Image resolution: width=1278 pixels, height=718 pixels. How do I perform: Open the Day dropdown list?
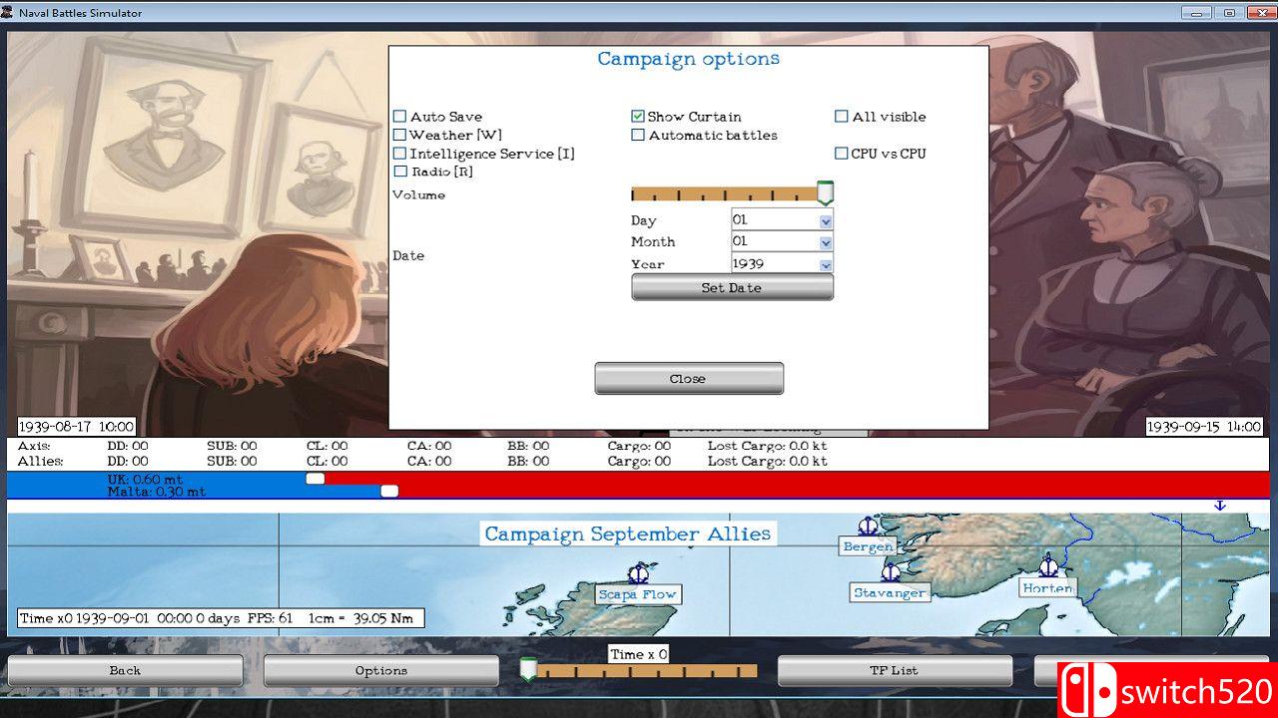pyautogui.click(x=825, y=220)
